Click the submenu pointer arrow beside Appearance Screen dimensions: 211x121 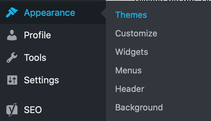click(103, 13)
